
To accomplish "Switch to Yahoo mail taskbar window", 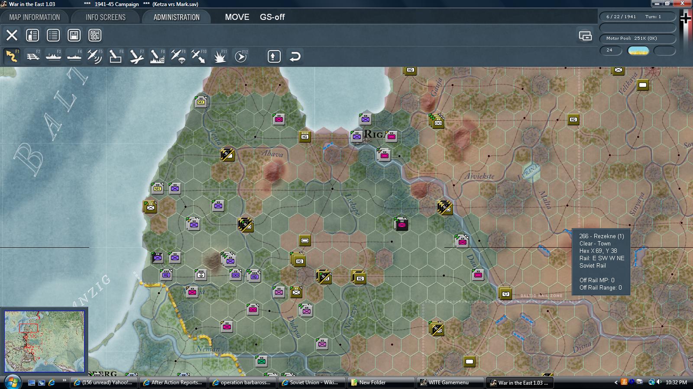I will [x=104, y=383].
